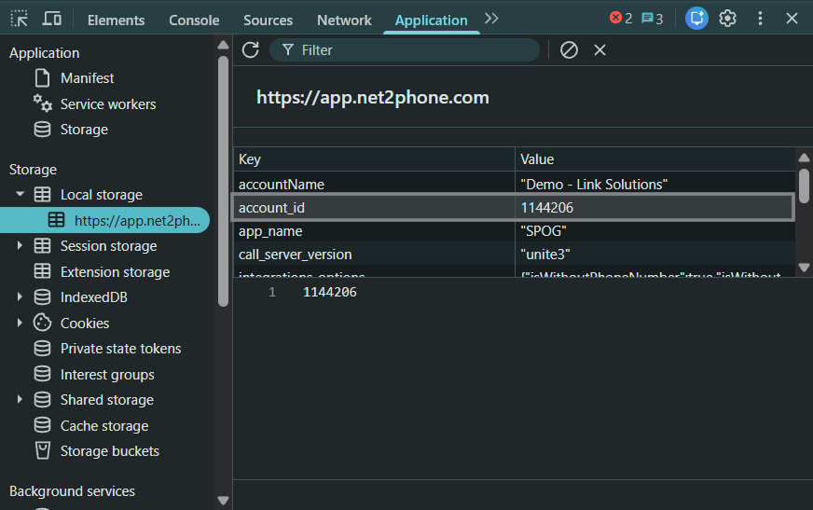Open Manifest in the Application section
The width and height of the screenshot is (813, 510).
tap(87, 78)
